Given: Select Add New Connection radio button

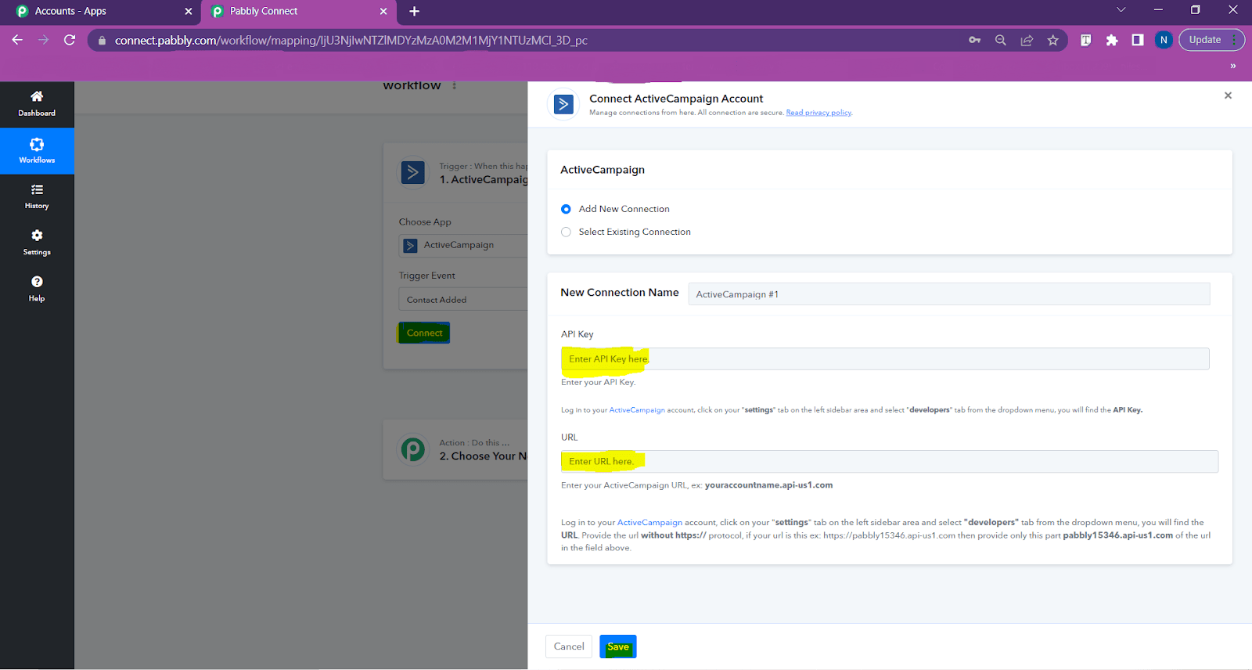Looking at the screenshot, I should (566, 209).
